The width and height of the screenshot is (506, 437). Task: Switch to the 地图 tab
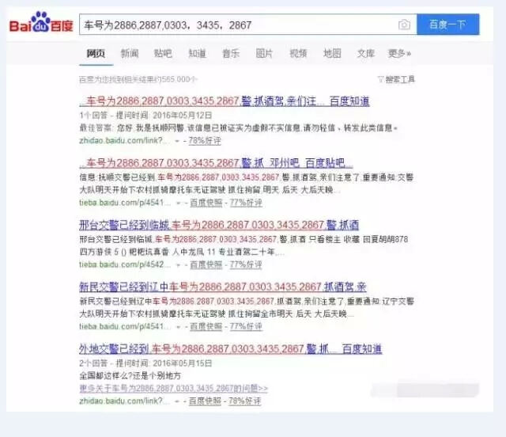(332, 53)
